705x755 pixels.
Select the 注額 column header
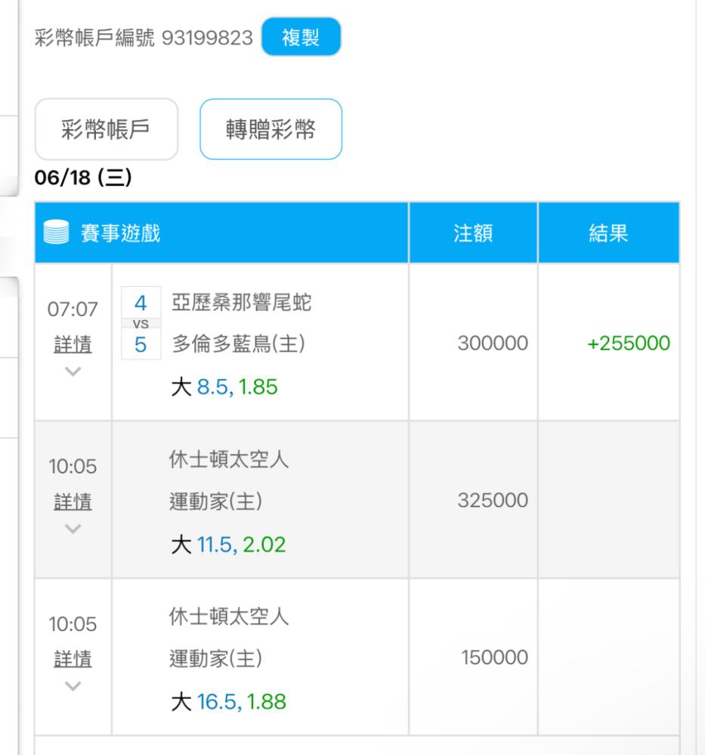point(473,233)
